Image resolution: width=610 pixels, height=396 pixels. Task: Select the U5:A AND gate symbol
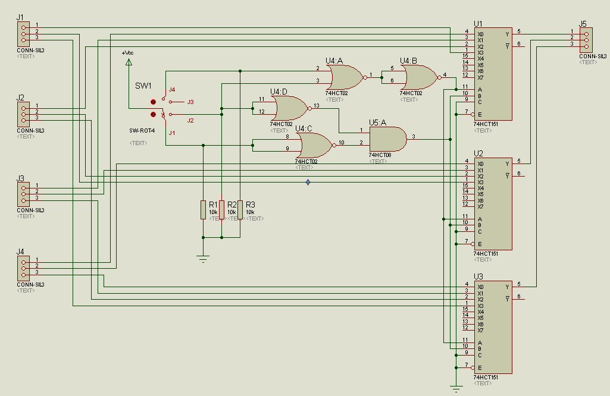pos(388,139)
